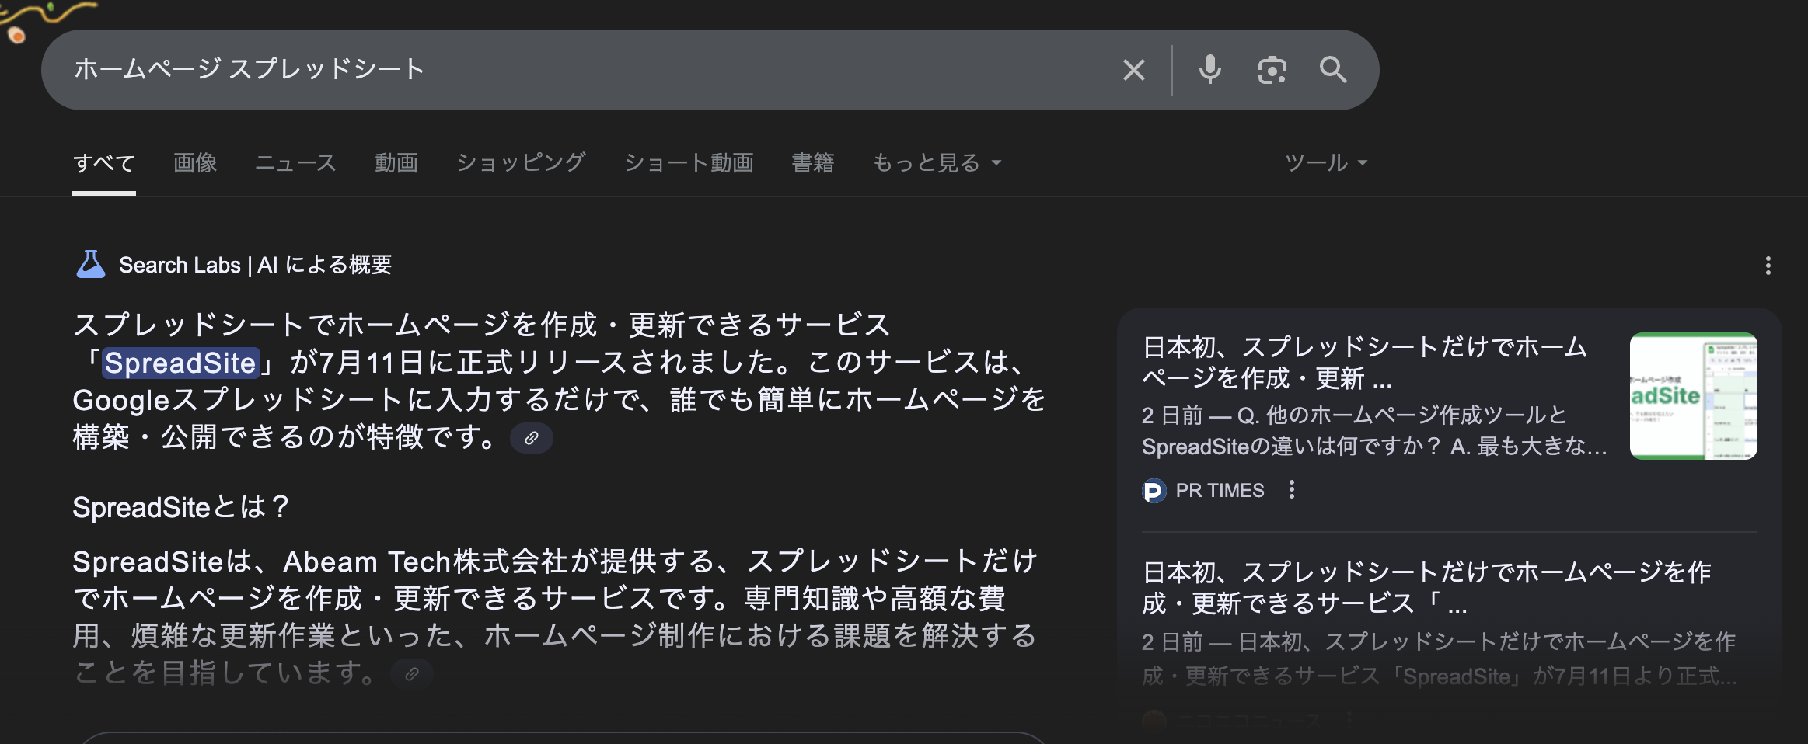Click the highlighted SpreadSite text
The width and height of the screenshot is (1808, 744).
[x=181, y=363]
